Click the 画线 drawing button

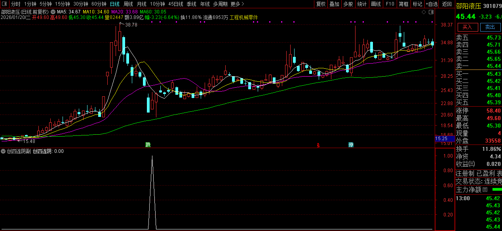coord(376,4)
